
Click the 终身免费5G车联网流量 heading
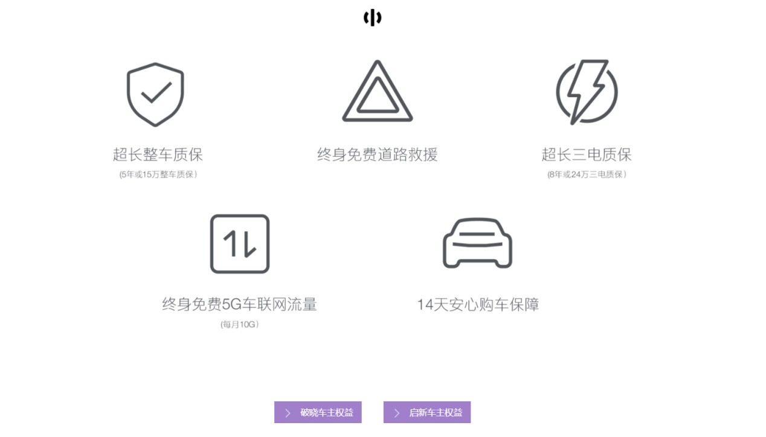[x=239, y=304]
